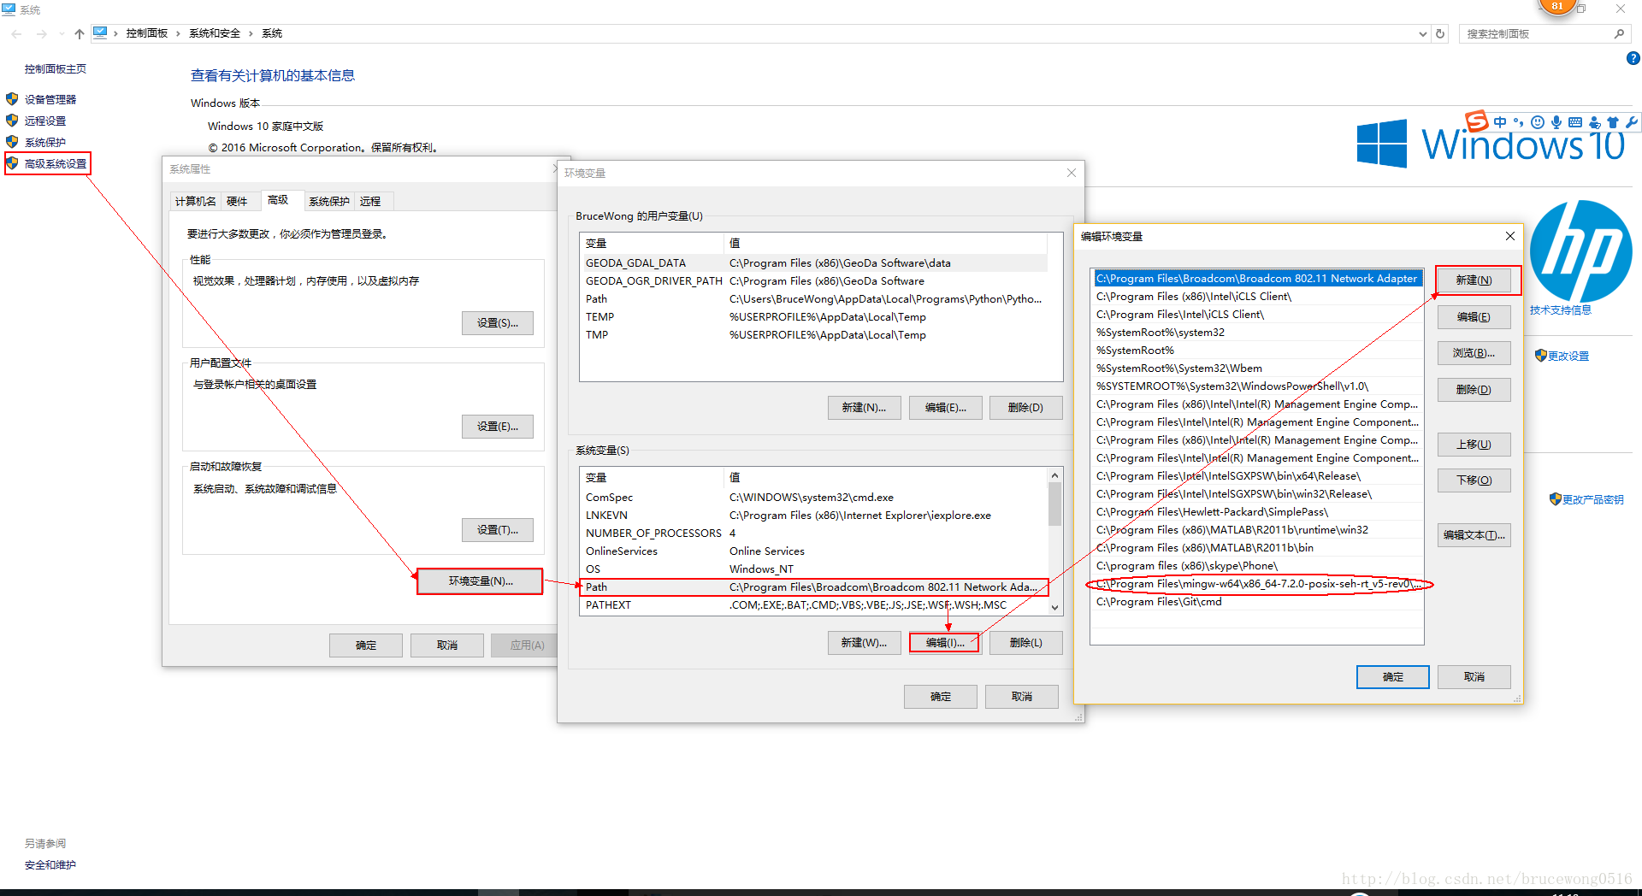Viewport: 1642px width, 896px height.
Task: Click 取消 in 系统属性 dialog
Action: [447, 645]
